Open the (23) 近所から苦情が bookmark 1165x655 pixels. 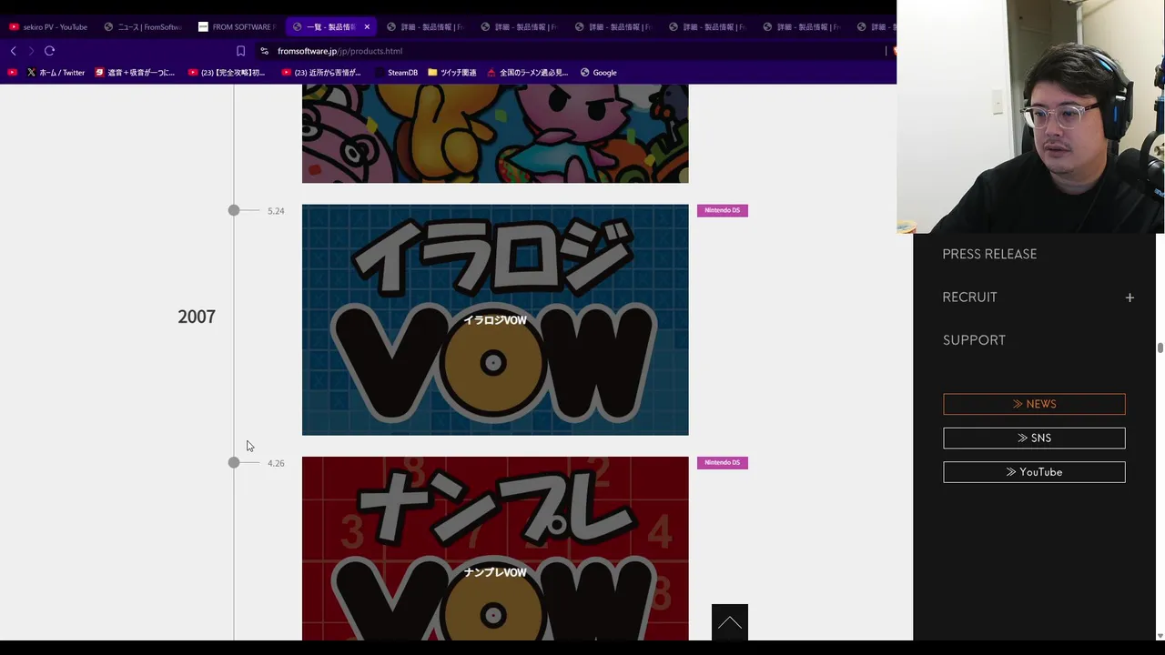point(321,73)
